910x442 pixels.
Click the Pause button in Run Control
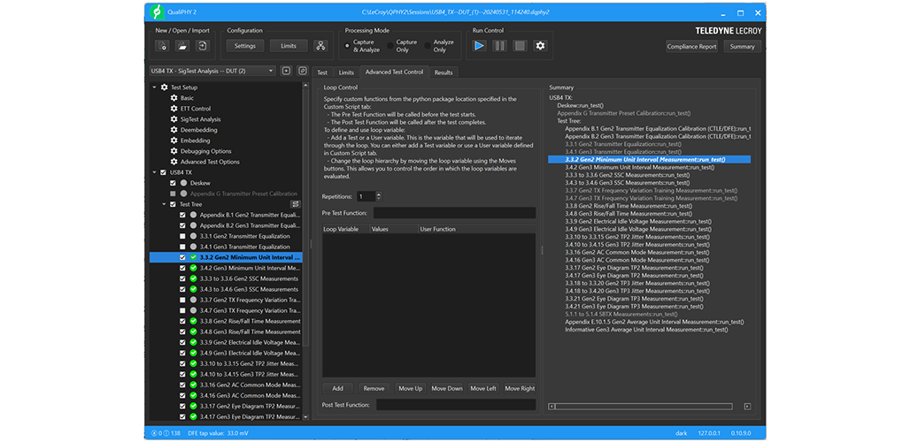coord(499,46)
